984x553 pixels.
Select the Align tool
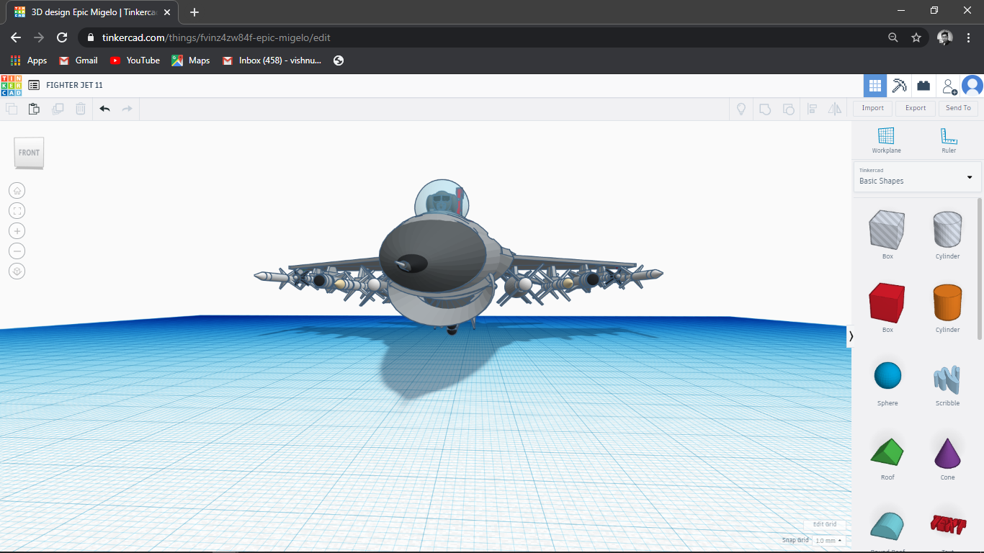click(x=813, y=108)
